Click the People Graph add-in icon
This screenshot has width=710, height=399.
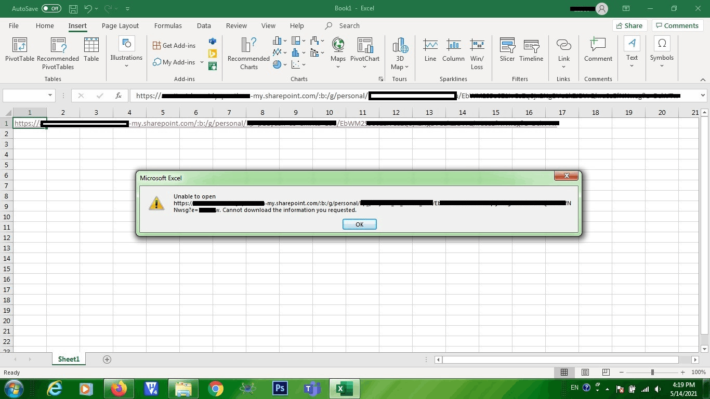click(x=212, y=66)
